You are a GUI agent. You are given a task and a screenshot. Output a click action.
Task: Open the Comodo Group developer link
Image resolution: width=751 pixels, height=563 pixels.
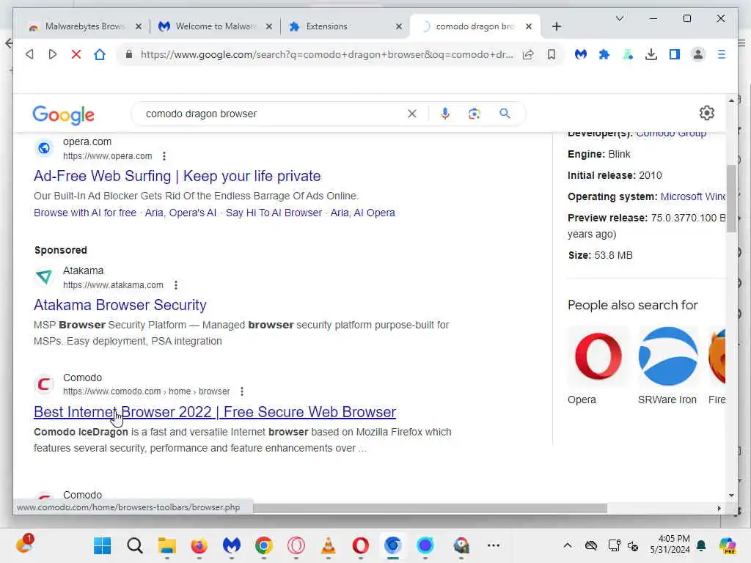pos(671,133)
